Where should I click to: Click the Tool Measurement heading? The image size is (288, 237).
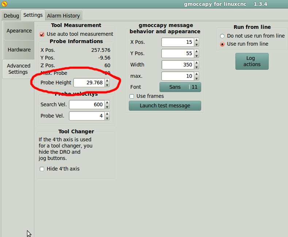click(x=76, y=25)
